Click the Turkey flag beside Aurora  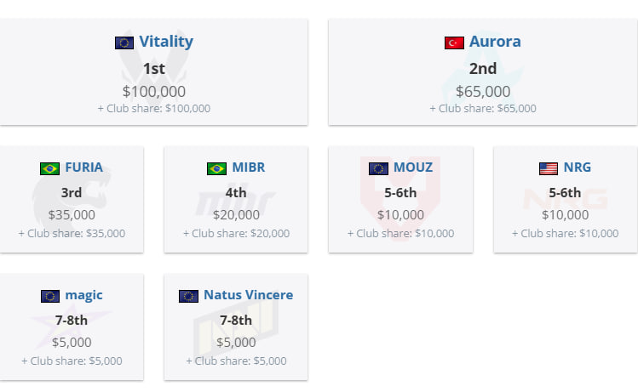pyautogui.click(x=454, y=43)
